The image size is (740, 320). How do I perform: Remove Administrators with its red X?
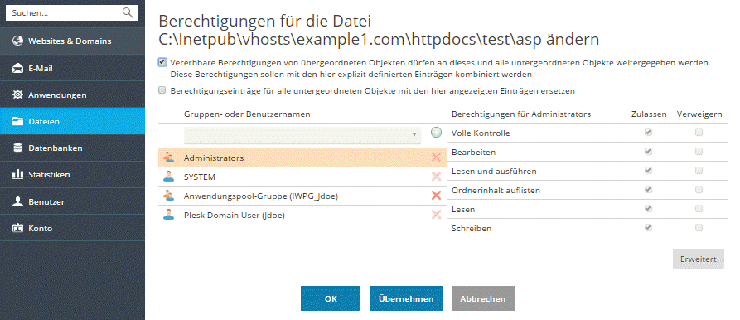click(x=436, y=158)
